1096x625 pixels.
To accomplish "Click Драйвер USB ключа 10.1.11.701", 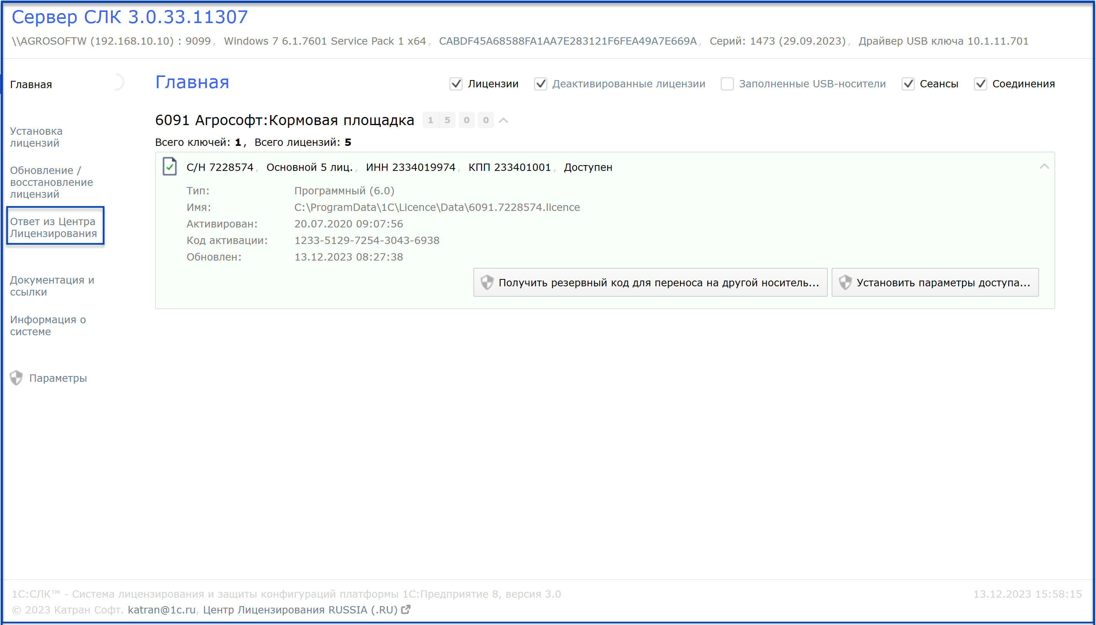I will (x=944, y=41).
